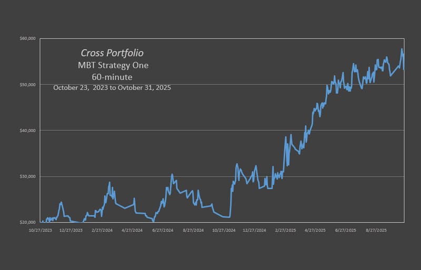Viewport: 421px width, 270px height.
Task: Click the '60-minute' timeframe label
Action: (x=112, y=77)
